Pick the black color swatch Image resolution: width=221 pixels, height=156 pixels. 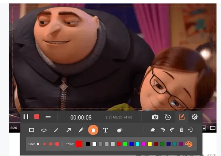pyautogui.click(x=88, y=144)
